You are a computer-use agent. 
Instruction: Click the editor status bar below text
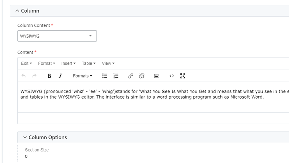click(153, 118)
